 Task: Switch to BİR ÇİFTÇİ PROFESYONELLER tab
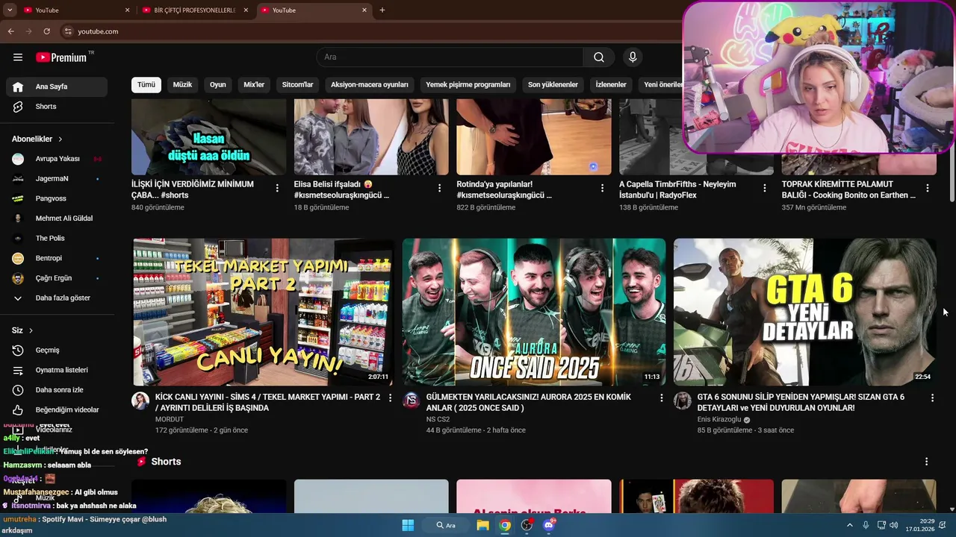(194, 10)
